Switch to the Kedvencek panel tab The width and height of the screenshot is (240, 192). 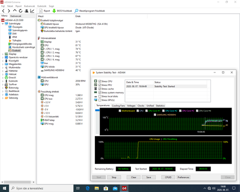15,16
